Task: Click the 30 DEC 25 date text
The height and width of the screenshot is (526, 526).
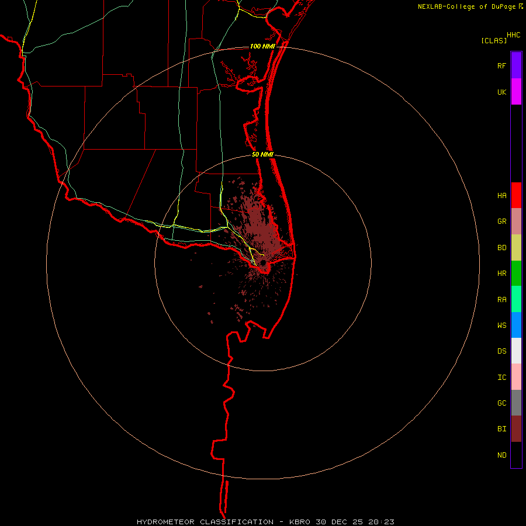Action: 341,522
